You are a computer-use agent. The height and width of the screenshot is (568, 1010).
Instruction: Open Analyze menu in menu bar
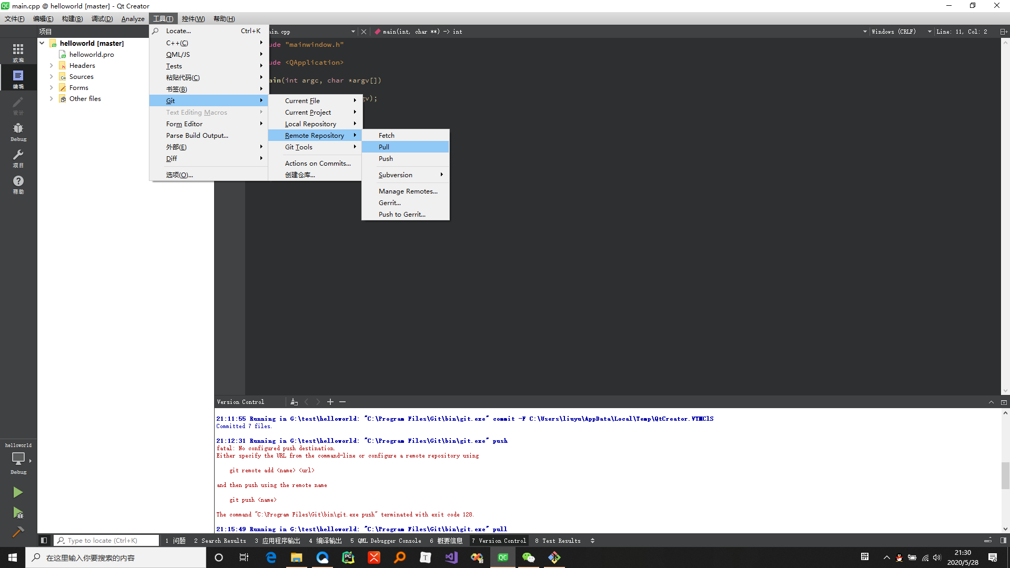pyautogui.click(x=133, y=18)
